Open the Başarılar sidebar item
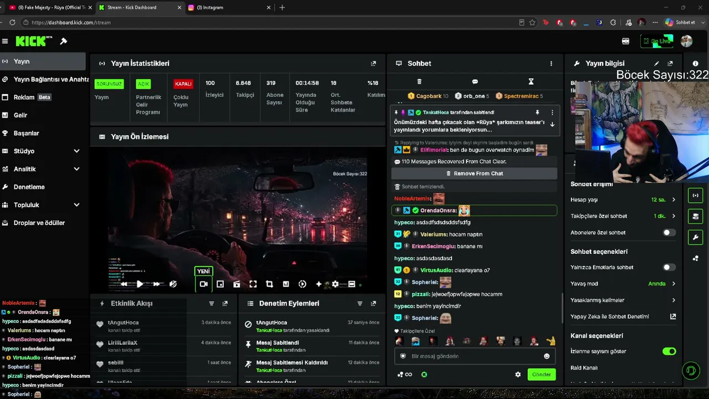Image resolution: width=709 pixels, height=399 pixels. [x=43, y=134]
